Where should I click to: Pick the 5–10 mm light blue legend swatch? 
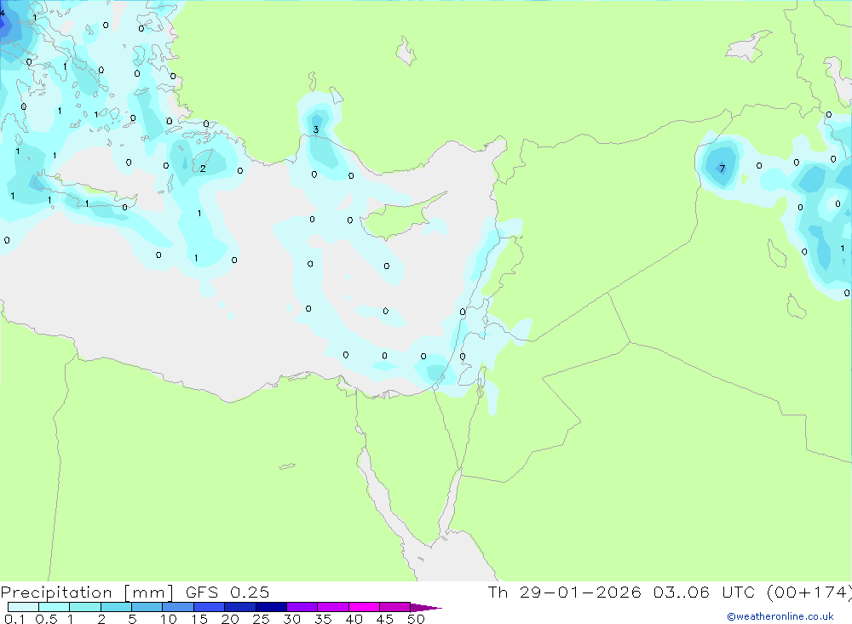(147, 607)
